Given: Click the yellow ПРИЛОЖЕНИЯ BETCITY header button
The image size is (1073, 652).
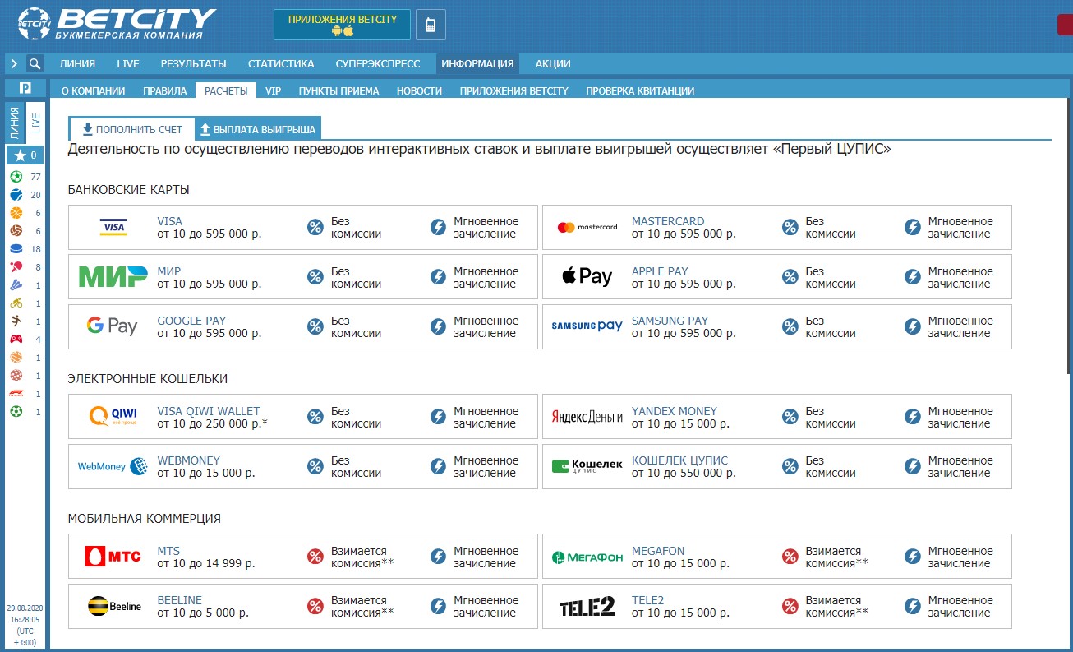Looking at the screenshot, I should click(343, 25).
